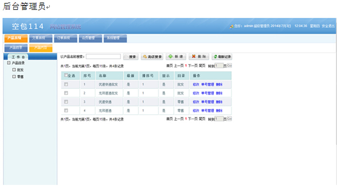Open the 产品系统 main tab
Screen dimensions: 337x189
point(16,38)
